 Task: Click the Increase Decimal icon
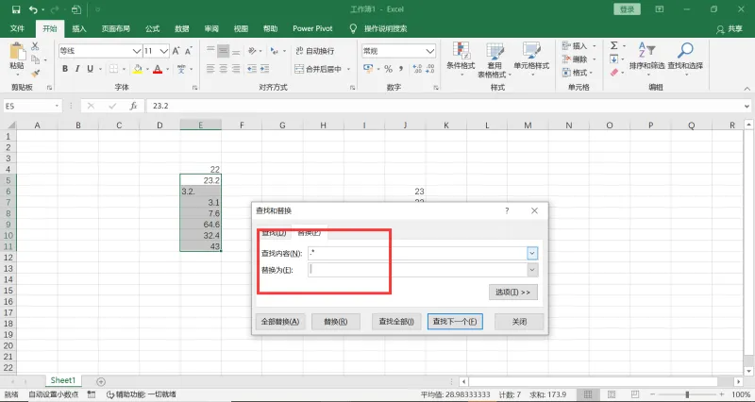(417, 69)
